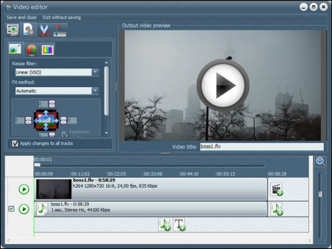This screenshot has height=249, width=332.
Task: Click the top crop value stepper
Action: pyautogui.click(x=52, y=104)
